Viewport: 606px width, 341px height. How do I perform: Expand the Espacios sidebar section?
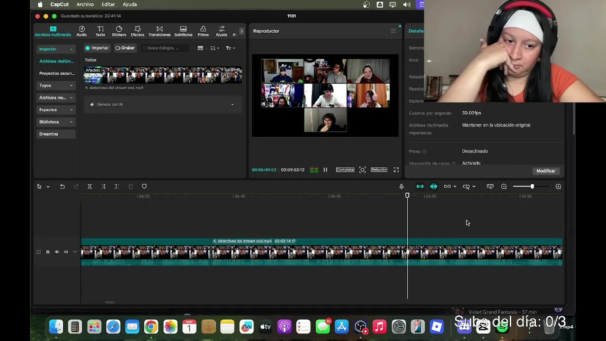pos(56,109)
